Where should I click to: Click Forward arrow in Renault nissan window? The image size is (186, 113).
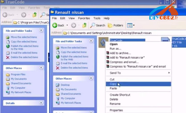coord(74,25)
